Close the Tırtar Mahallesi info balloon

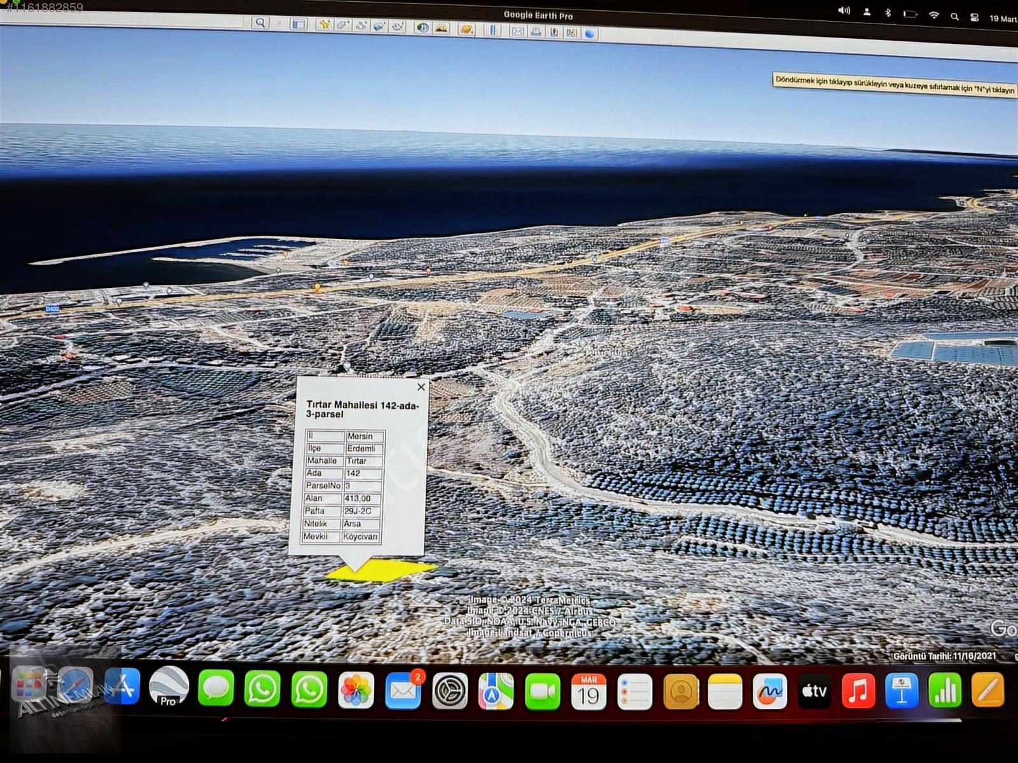(x=421, y=387)
